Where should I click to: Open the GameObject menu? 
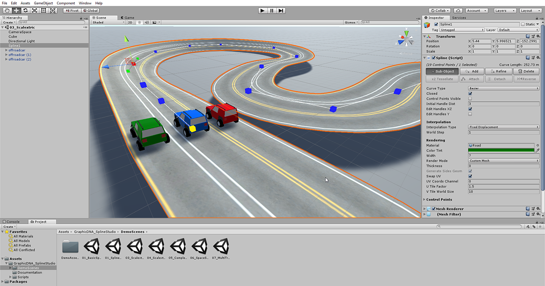tap(43, 3)
